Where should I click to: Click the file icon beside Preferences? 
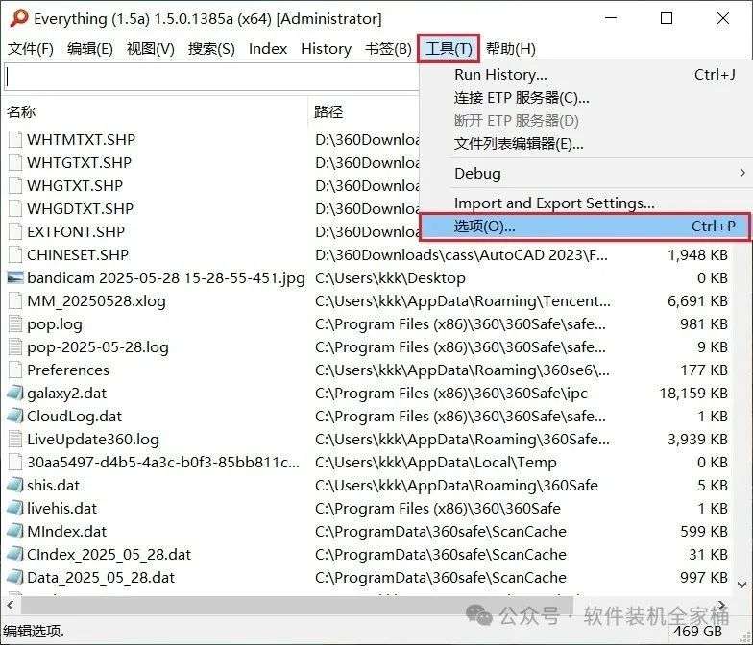(x=15, y=370)
